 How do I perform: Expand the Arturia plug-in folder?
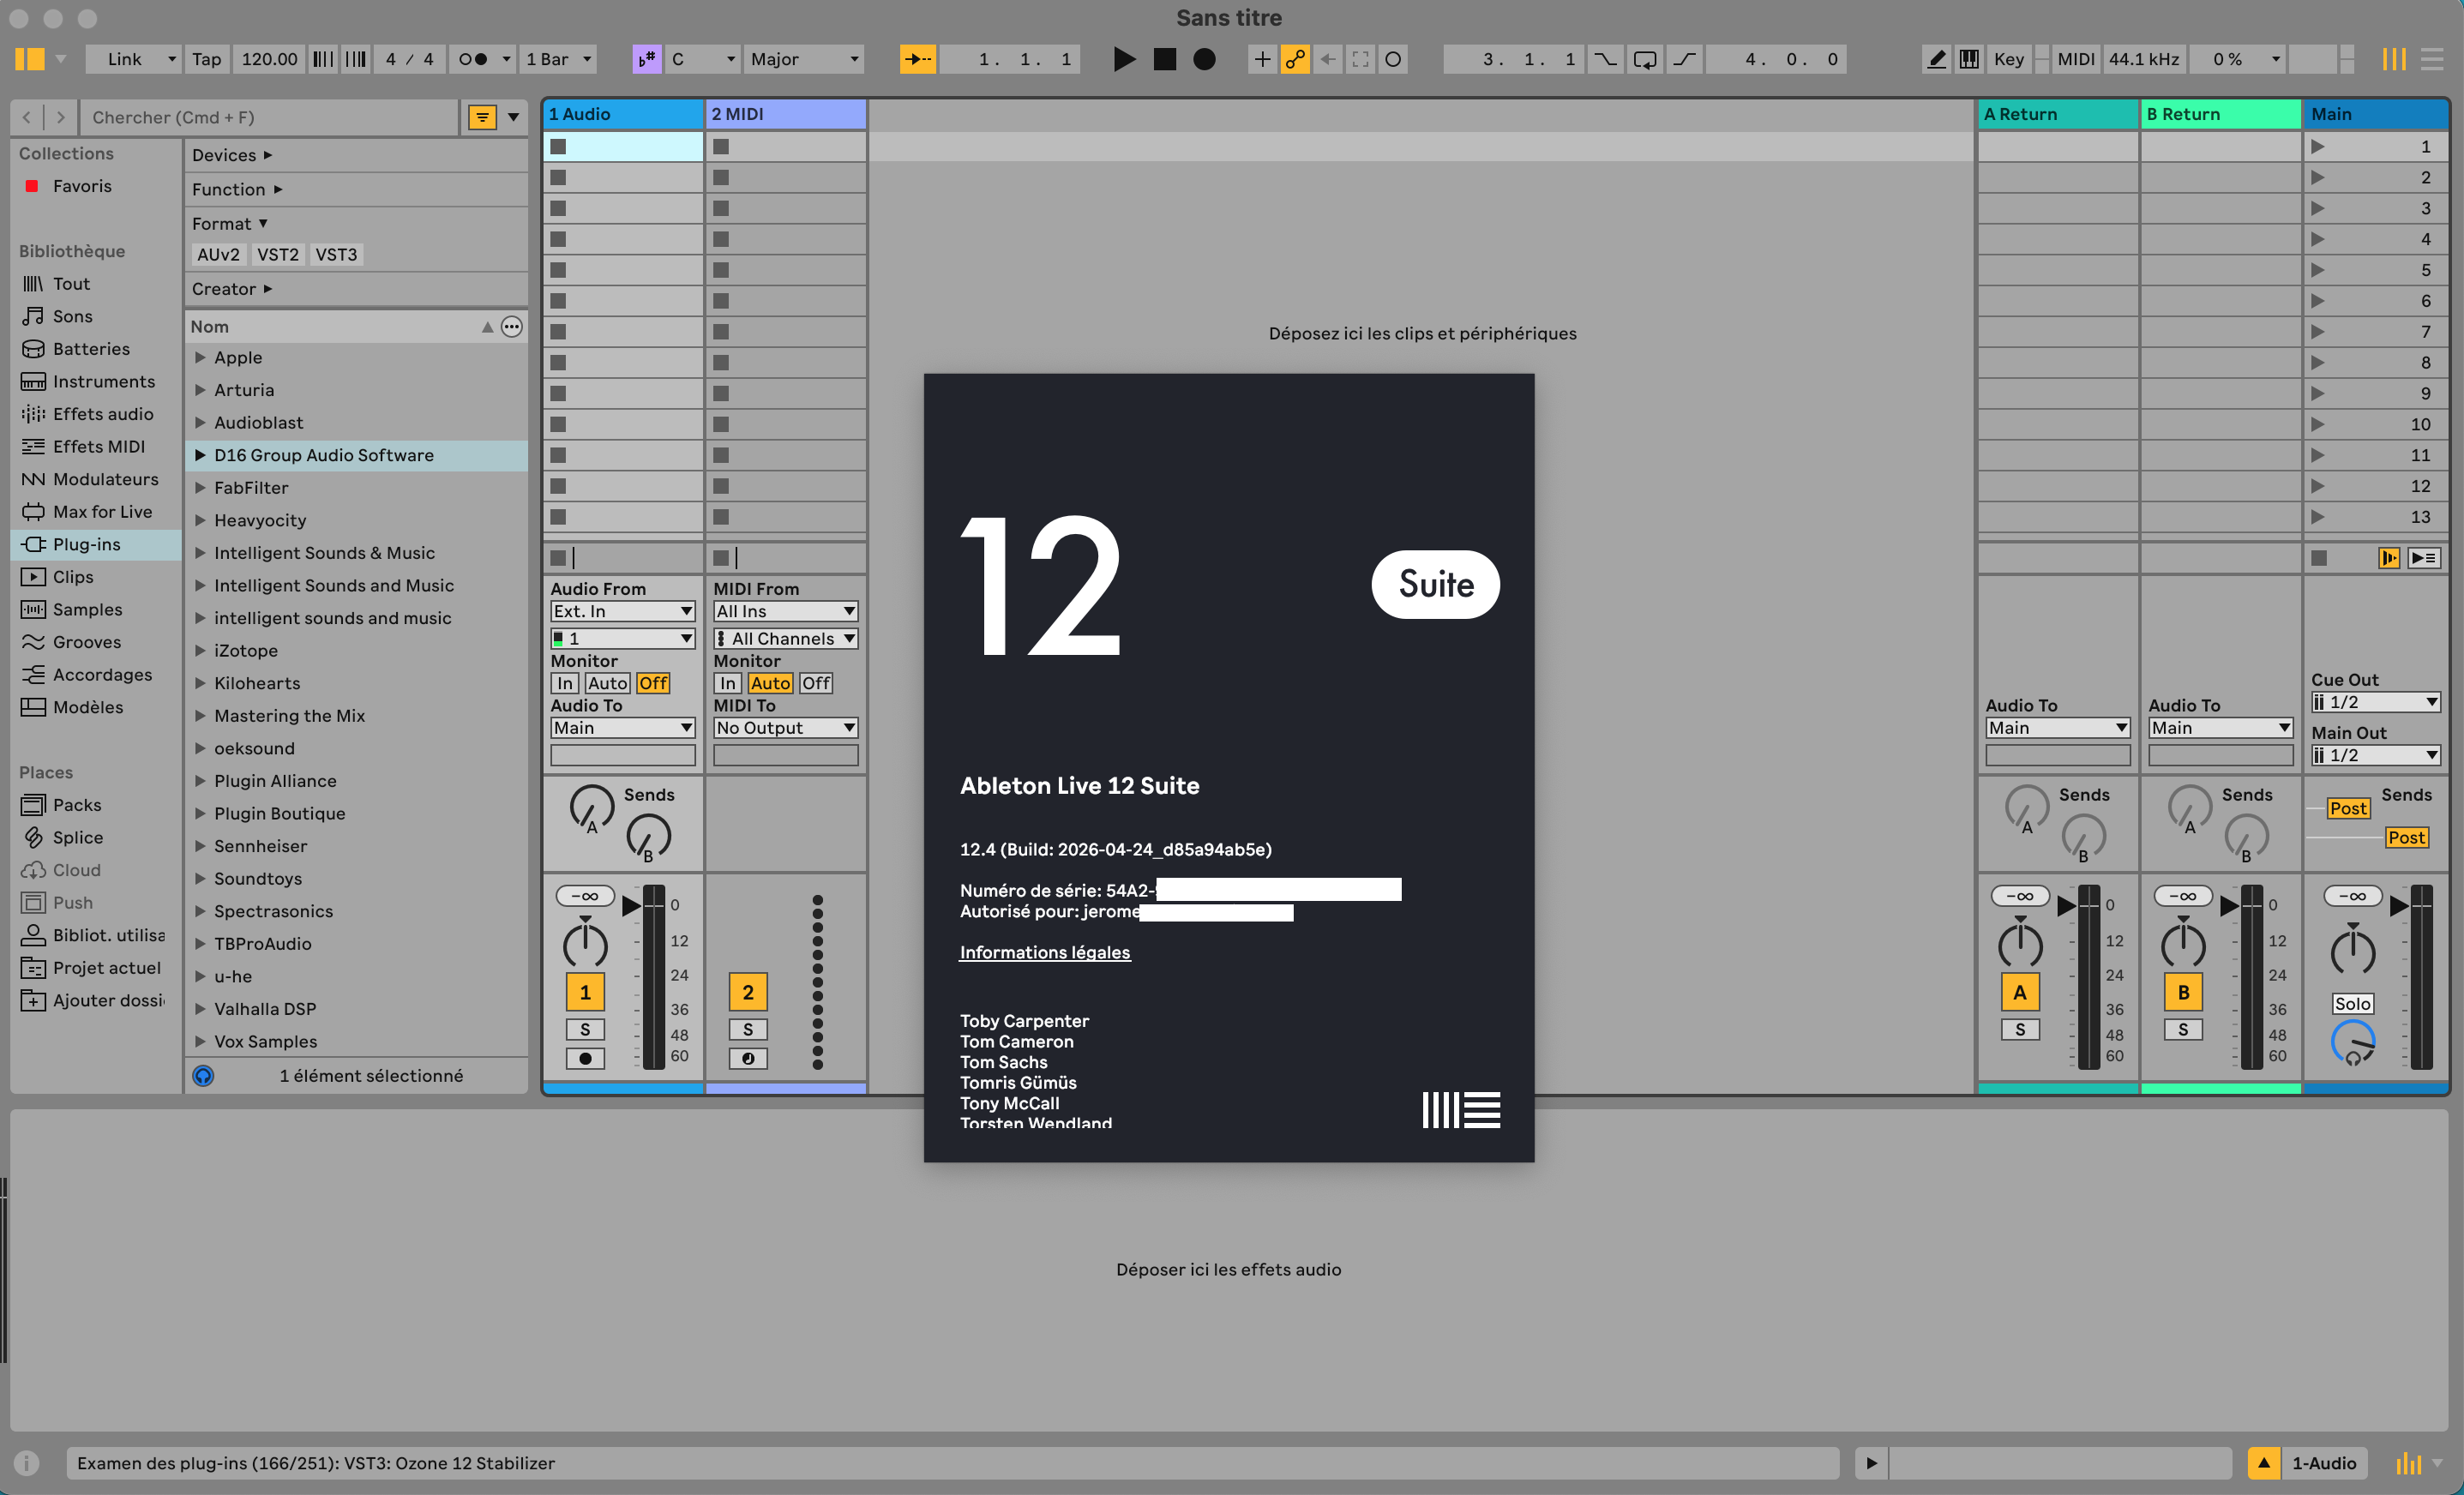point(200,390)
